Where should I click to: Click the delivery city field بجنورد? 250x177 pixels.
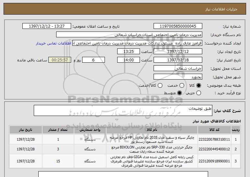(178, 77)
